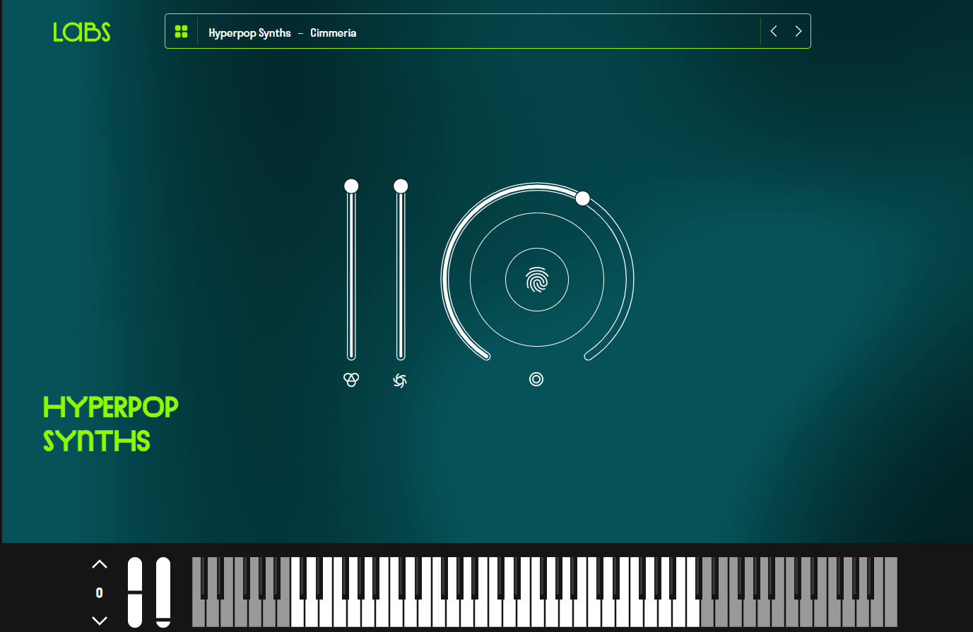This screenshot has height=632, width=973.
Task: Open the preset browser grid icon
Action: click(182, 32)
